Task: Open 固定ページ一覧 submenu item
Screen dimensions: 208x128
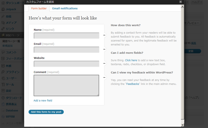Action: (11, 41)
